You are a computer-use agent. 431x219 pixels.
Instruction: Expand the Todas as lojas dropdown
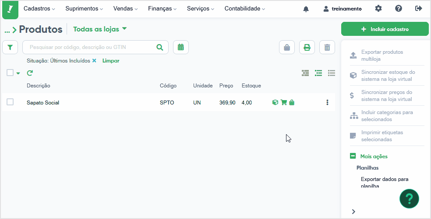[100, 29]
